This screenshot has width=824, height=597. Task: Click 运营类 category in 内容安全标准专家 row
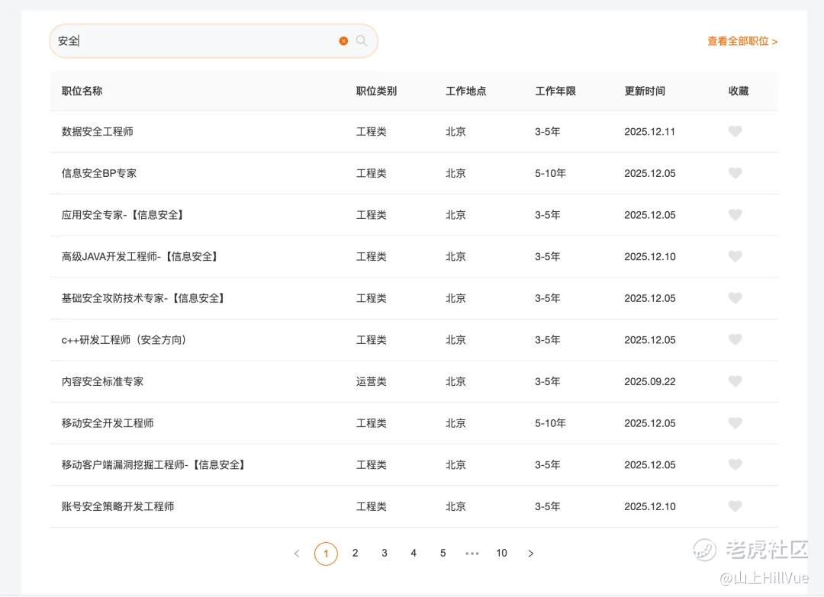click(x=371, y=381)
